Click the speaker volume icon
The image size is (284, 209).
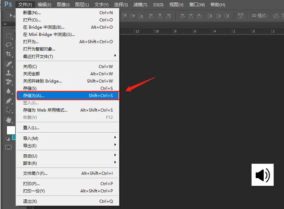[x=263, y=175]
